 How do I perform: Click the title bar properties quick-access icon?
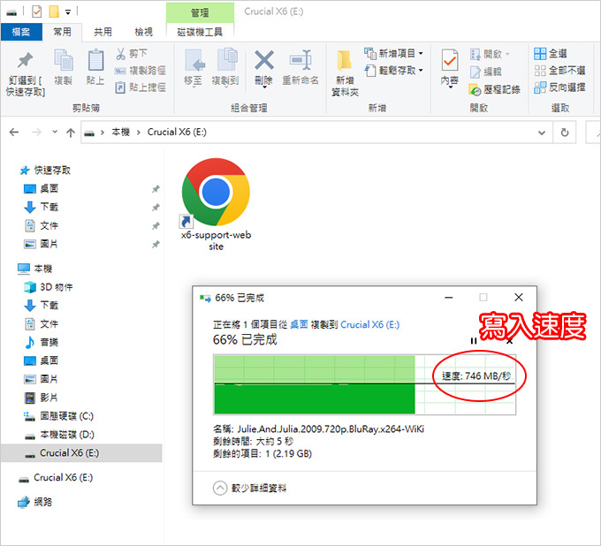[x=36, y=11]
